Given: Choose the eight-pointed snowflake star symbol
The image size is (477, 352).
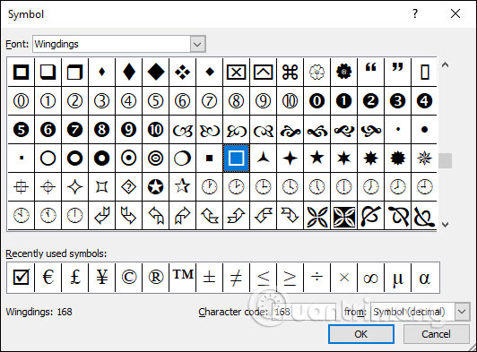Looking at the screenshot, I should (424, 158).
